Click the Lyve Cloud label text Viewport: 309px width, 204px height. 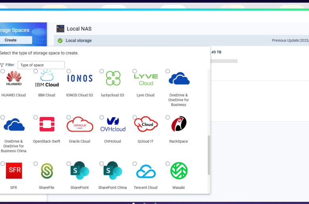coord(145,95)
